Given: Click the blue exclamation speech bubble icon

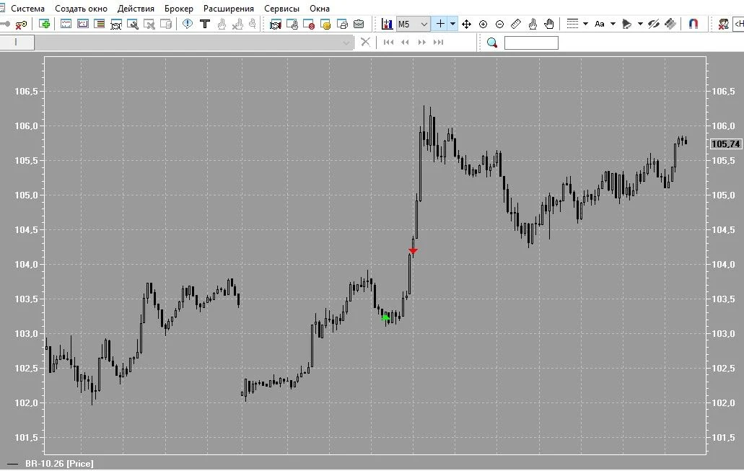Looking at the screenshot, I should click(x=188, y=24).
